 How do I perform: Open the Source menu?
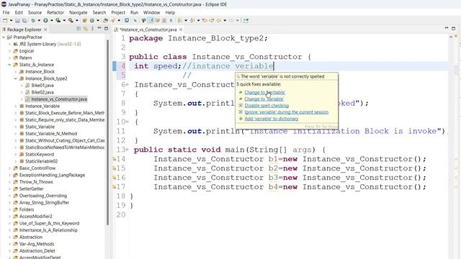pyautogui.click(x=35, y=13)
